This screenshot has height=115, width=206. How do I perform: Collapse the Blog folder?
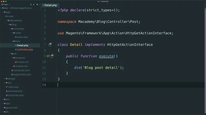pyautogui.click(x=8, y=25)
